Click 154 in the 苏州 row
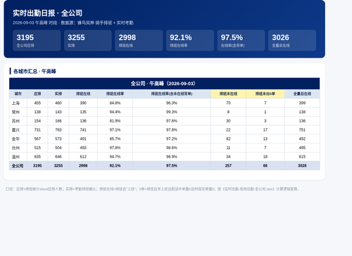Image resolution: width=352 pixels, height=256 pixels. [37, 121]
